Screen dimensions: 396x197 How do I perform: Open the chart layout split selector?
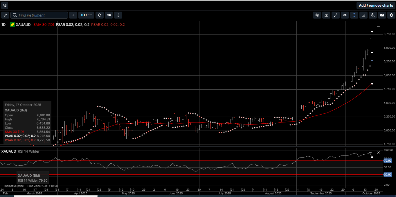coord(109,15)
